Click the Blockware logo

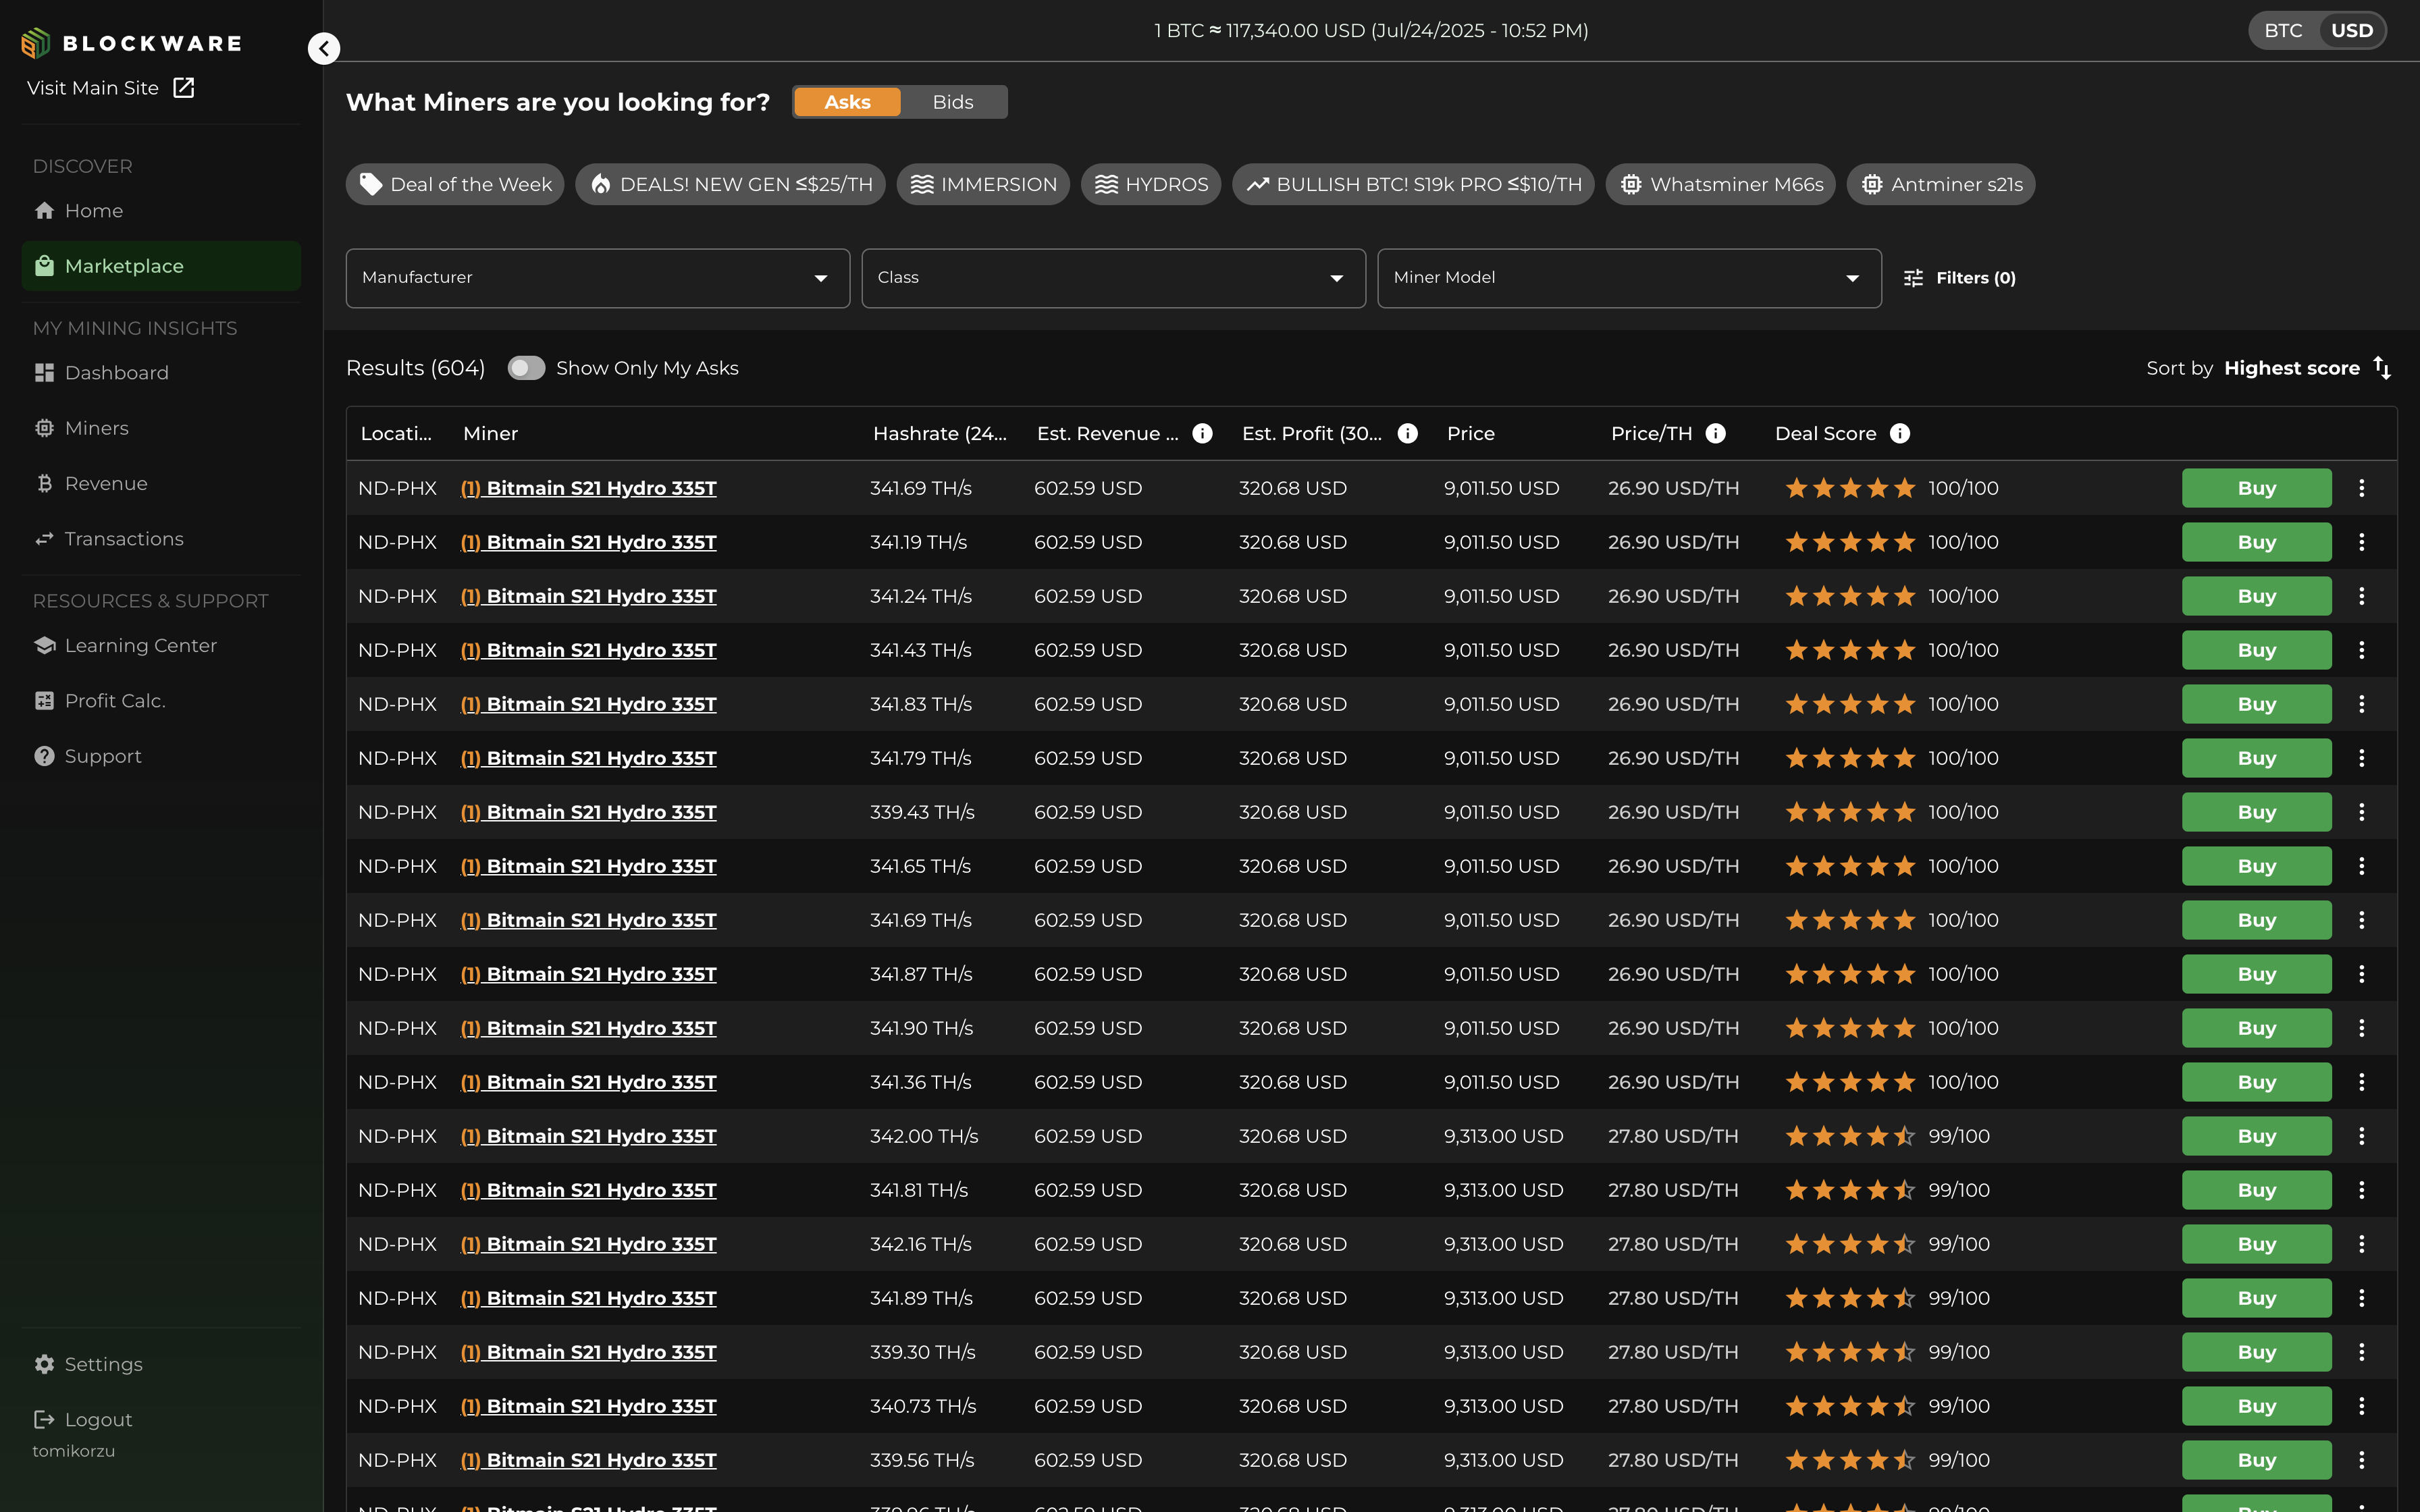point(132,43)
